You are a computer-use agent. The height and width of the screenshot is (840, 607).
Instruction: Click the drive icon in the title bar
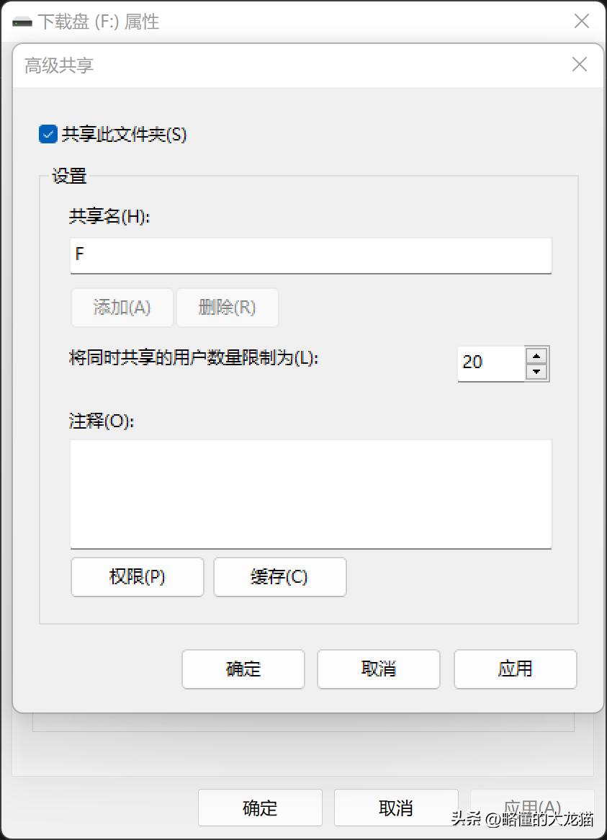point(22,21)
